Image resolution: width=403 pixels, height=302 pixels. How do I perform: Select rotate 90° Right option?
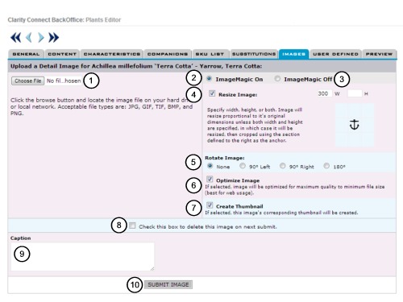(x=283, y=166)
